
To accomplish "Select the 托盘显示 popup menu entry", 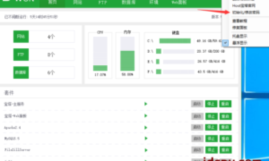I will point(239,36).
